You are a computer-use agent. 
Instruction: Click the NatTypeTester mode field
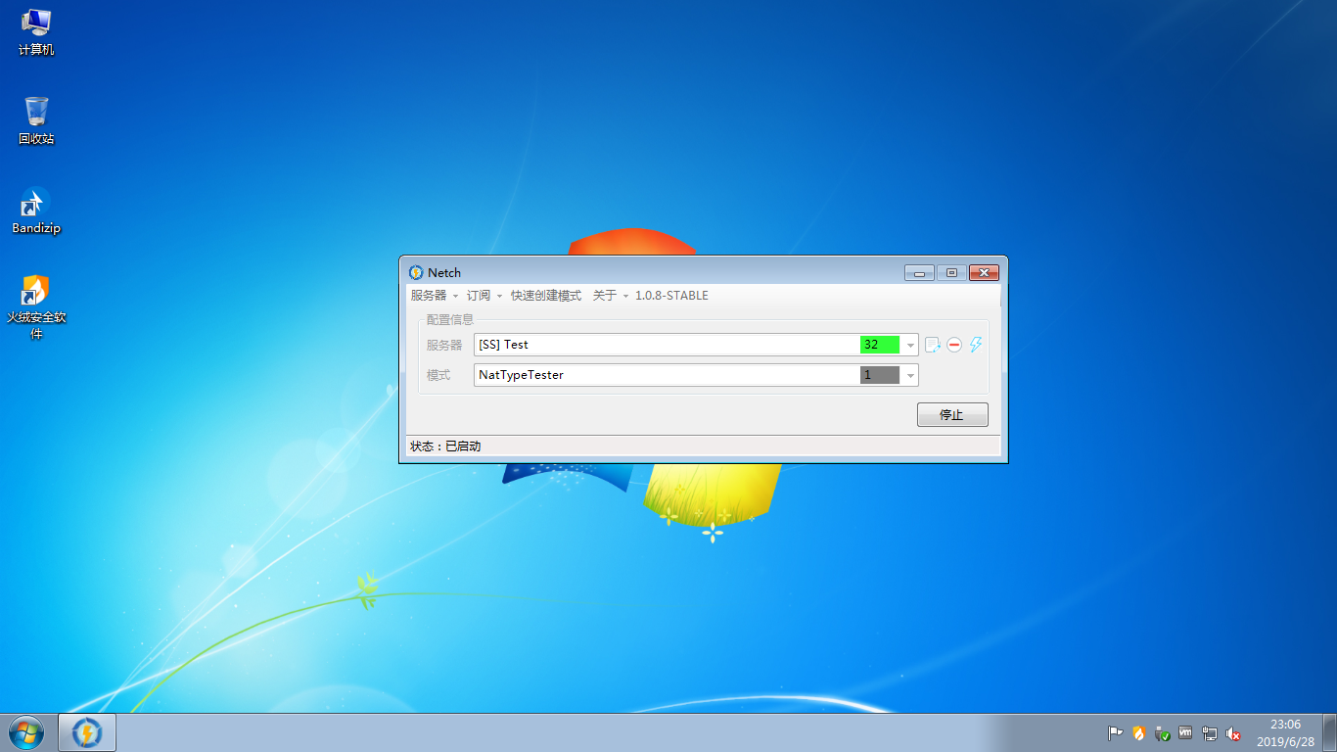tap(696, 375)
